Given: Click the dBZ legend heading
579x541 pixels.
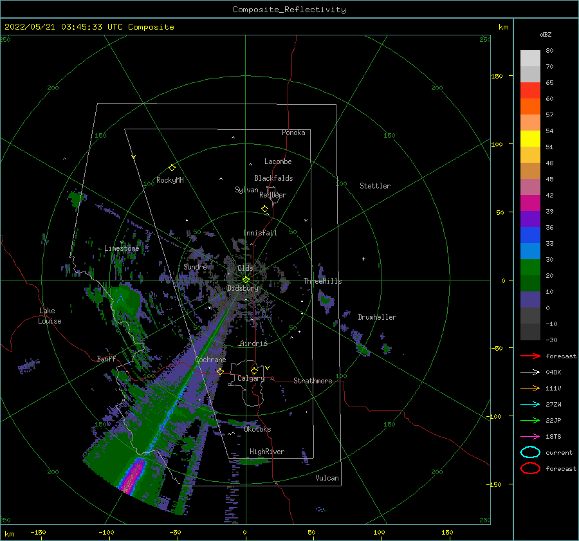Looking at the screenshot, I should pyautogui.click(x=546, y=34).
